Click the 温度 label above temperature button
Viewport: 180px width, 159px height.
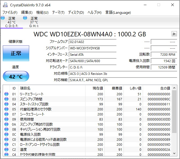[x=15, y=67]
